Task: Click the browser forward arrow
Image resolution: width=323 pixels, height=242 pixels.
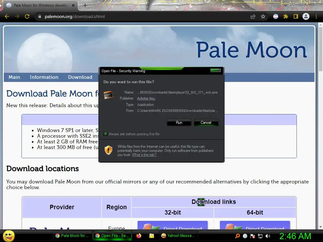Action: tap(17, 16)
